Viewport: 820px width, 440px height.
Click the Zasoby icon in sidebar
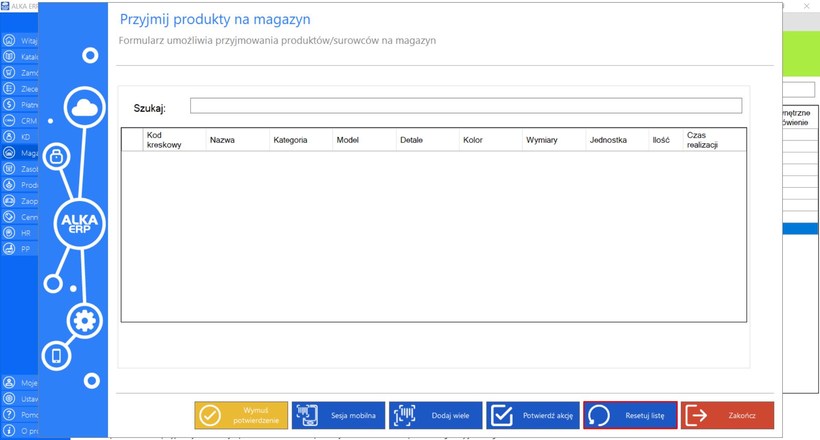click(x=9, y=168)
